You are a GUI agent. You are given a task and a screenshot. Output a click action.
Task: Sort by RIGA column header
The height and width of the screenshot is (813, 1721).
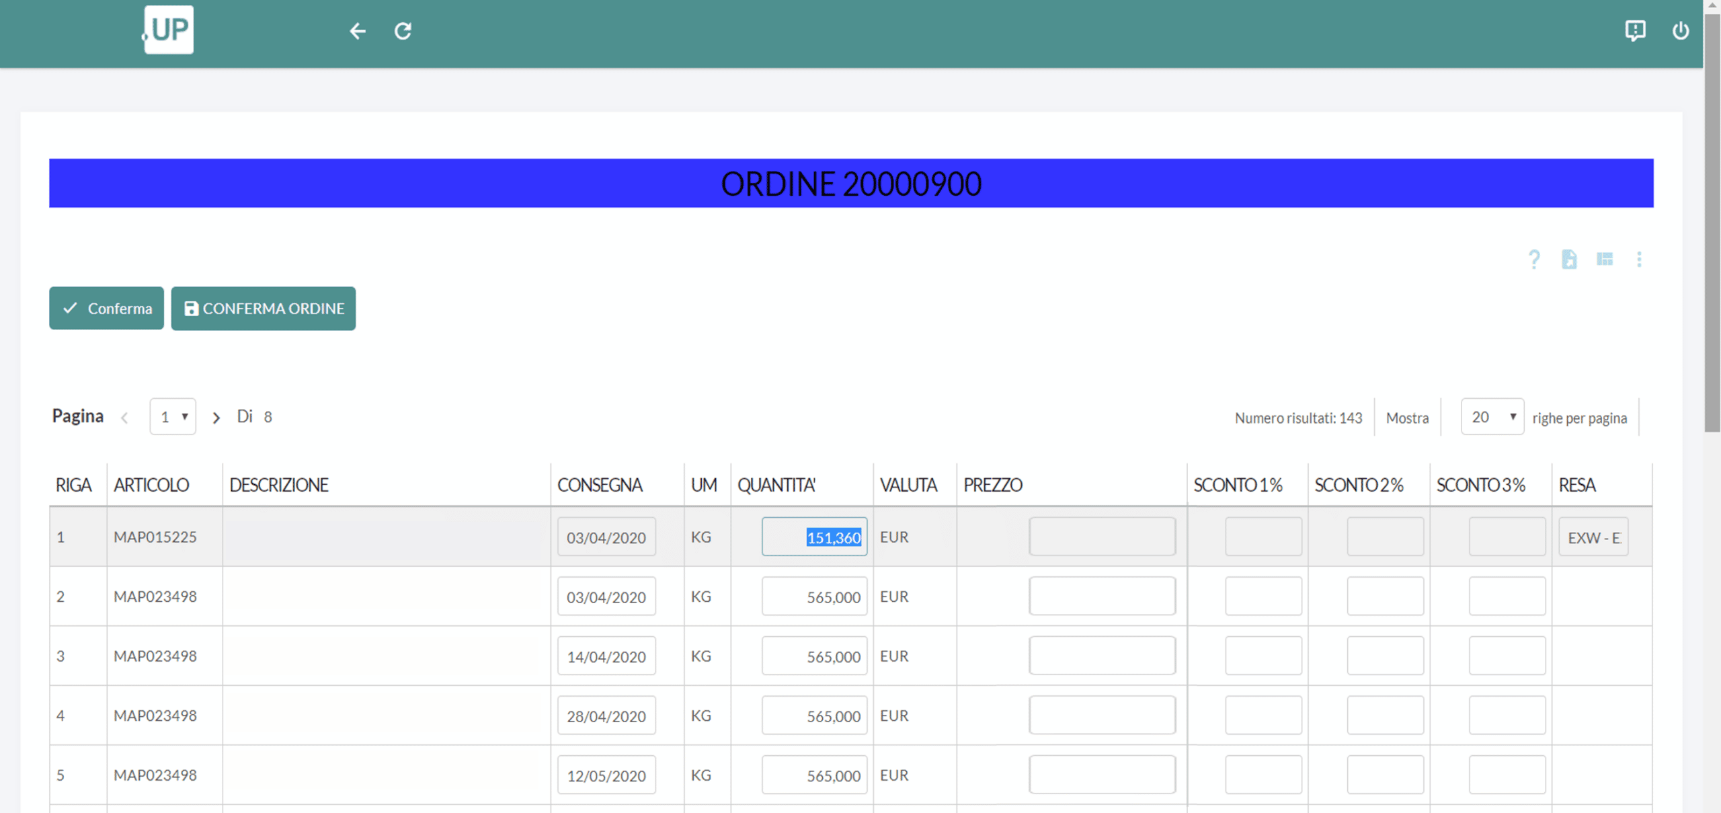click(73, 485)
